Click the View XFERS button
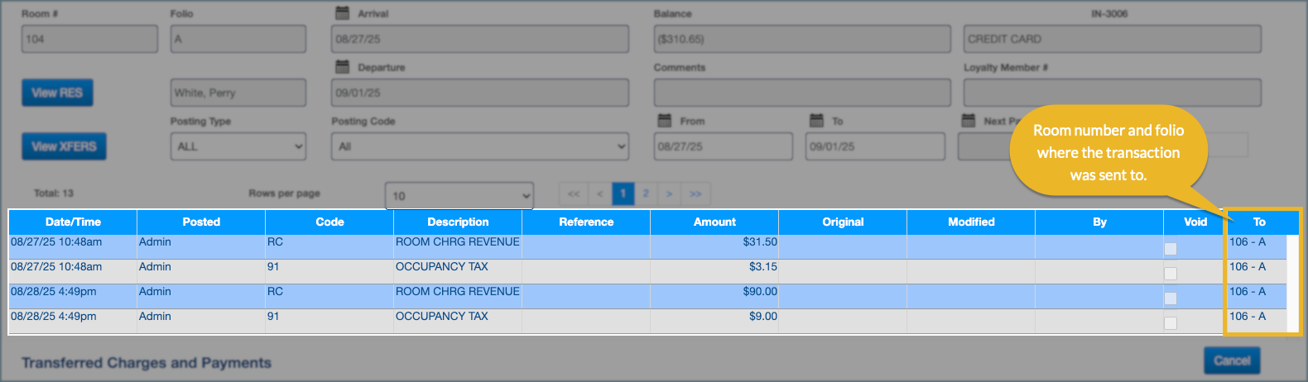This screenshot has height=382, width=1308. coord(64,146)
